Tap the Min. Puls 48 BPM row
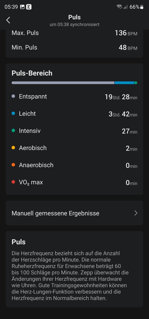Viewport: 149px width, 319px height. tap(74, 48)
